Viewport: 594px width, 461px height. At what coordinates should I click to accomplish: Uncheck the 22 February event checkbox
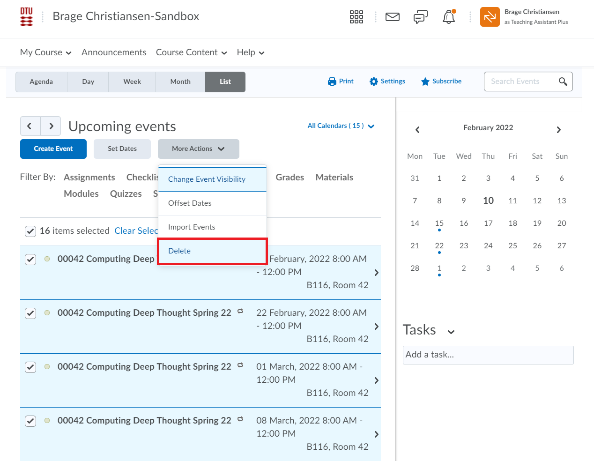click(30, 313)
